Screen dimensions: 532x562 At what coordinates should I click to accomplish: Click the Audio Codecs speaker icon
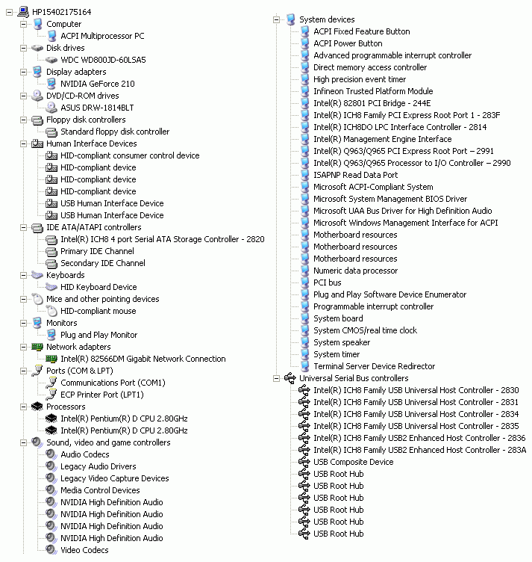pos(51,454)
